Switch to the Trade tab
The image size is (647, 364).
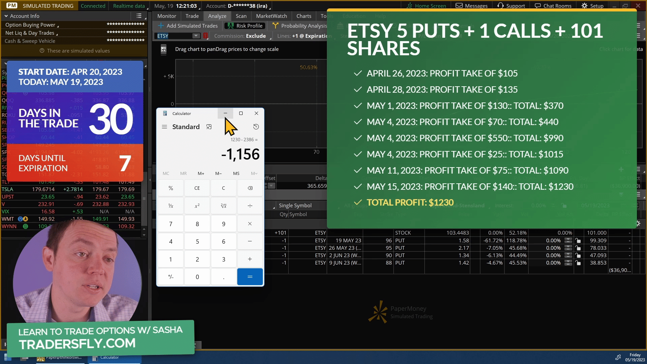192,16
